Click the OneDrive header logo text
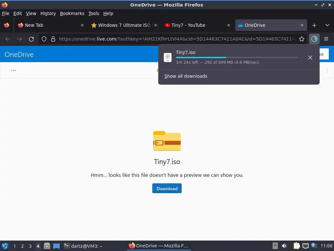Screen dimensions: 334x251 pos(19,55)
